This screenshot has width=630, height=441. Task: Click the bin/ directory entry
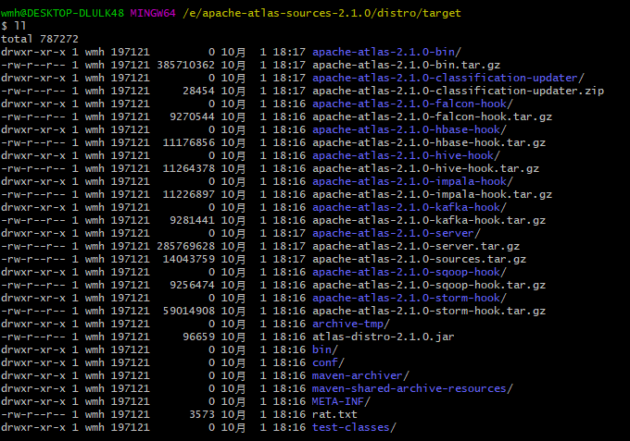(325, 349)
